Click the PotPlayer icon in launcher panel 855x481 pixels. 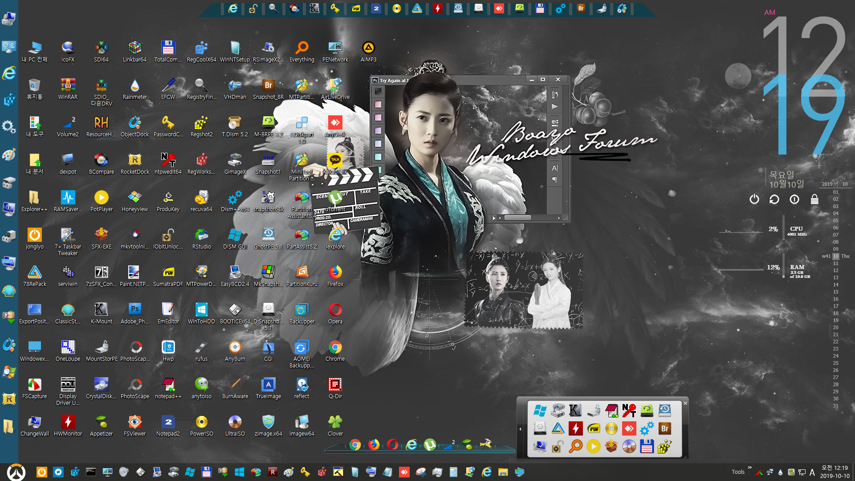pyautogui.click(x=593, y=446)
